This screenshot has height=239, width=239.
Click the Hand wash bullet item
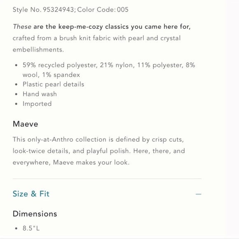tap(40, 94)
